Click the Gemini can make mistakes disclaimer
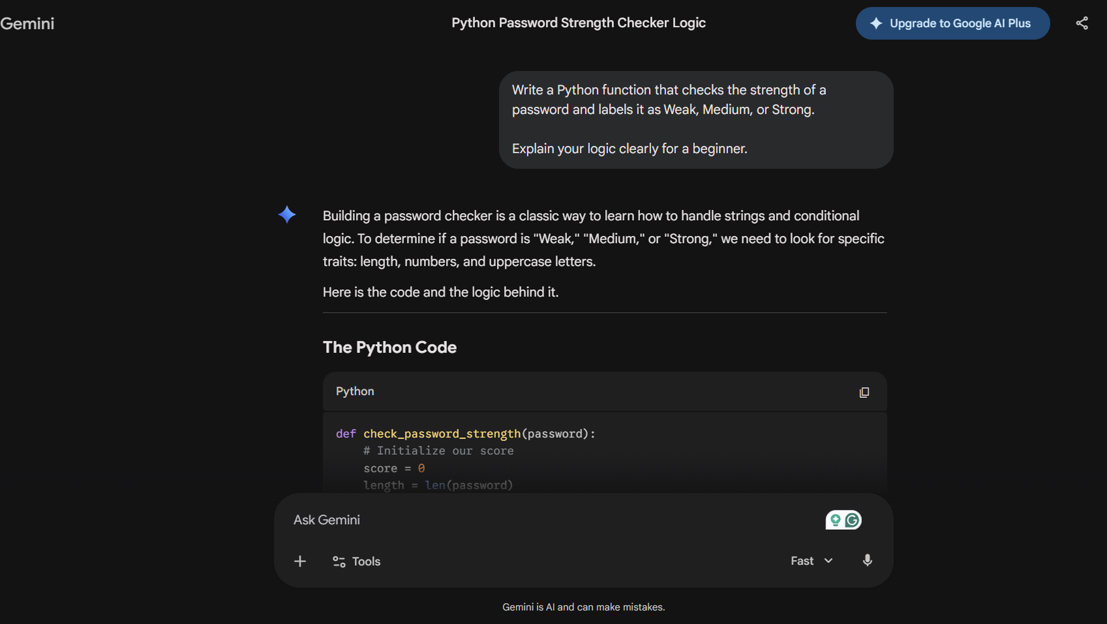 pyautogui.click(x=583, y=607)
